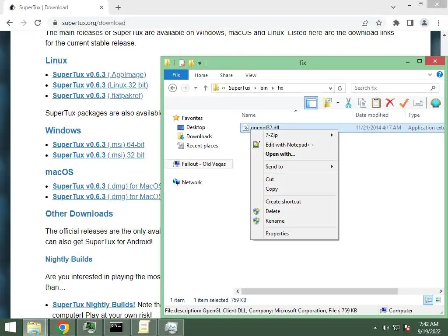Image resolution: width=448 pixels, height=336 pixels.
Task: Open the File ribbon tab
Action: pyautogui.click(x=176, y=75)
